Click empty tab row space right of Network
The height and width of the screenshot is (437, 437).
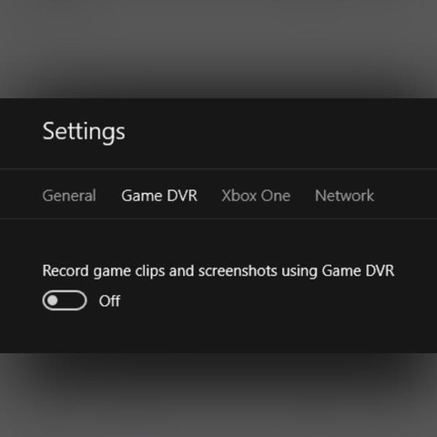click(406, 194)
